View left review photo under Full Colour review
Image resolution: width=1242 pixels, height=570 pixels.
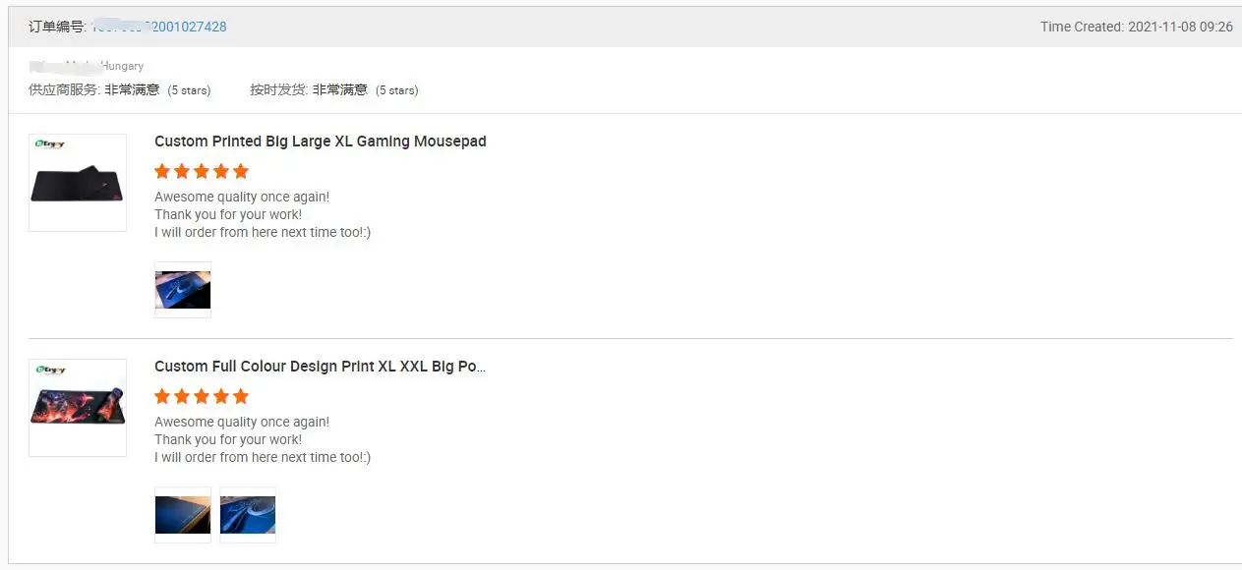pos(183,515)
